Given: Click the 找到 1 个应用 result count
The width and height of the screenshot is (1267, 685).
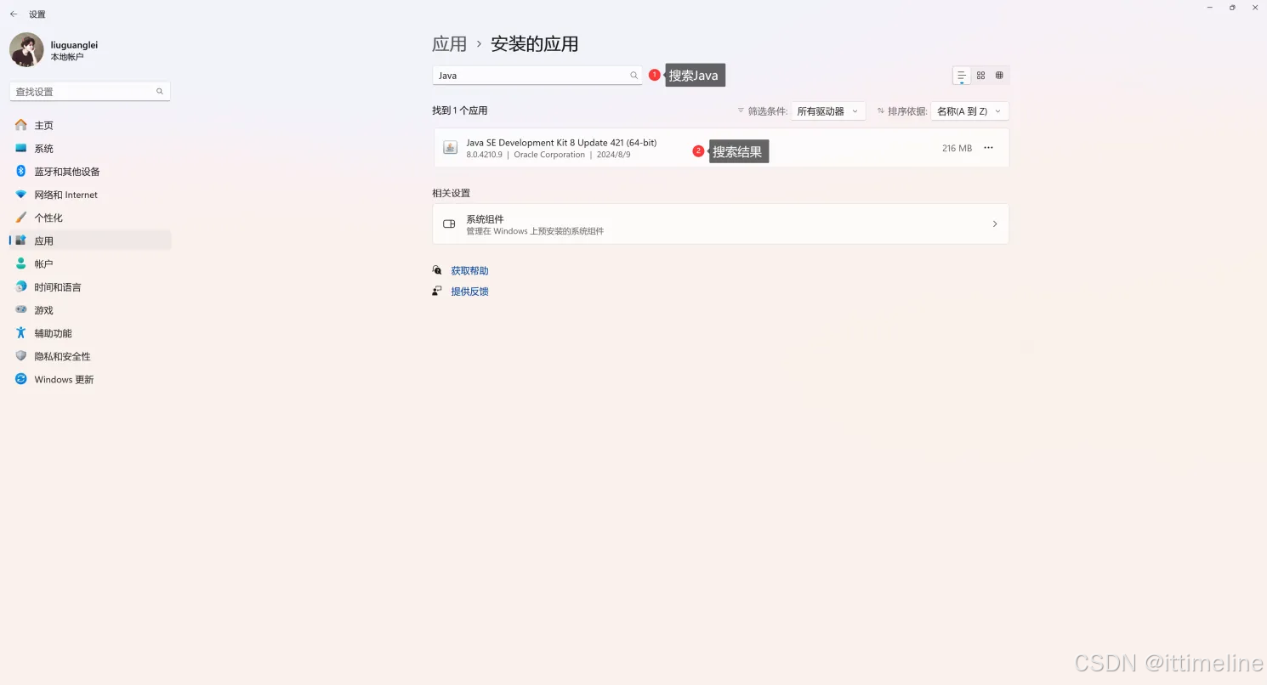Looking at the screenshot, I should coord(460,110).
